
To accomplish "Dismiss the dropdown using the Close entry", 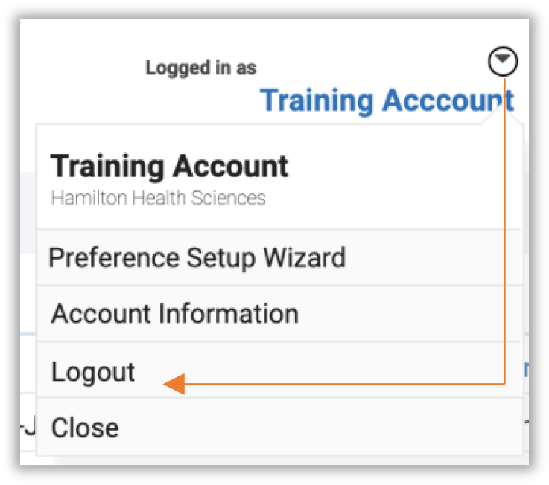I will 85,428.
